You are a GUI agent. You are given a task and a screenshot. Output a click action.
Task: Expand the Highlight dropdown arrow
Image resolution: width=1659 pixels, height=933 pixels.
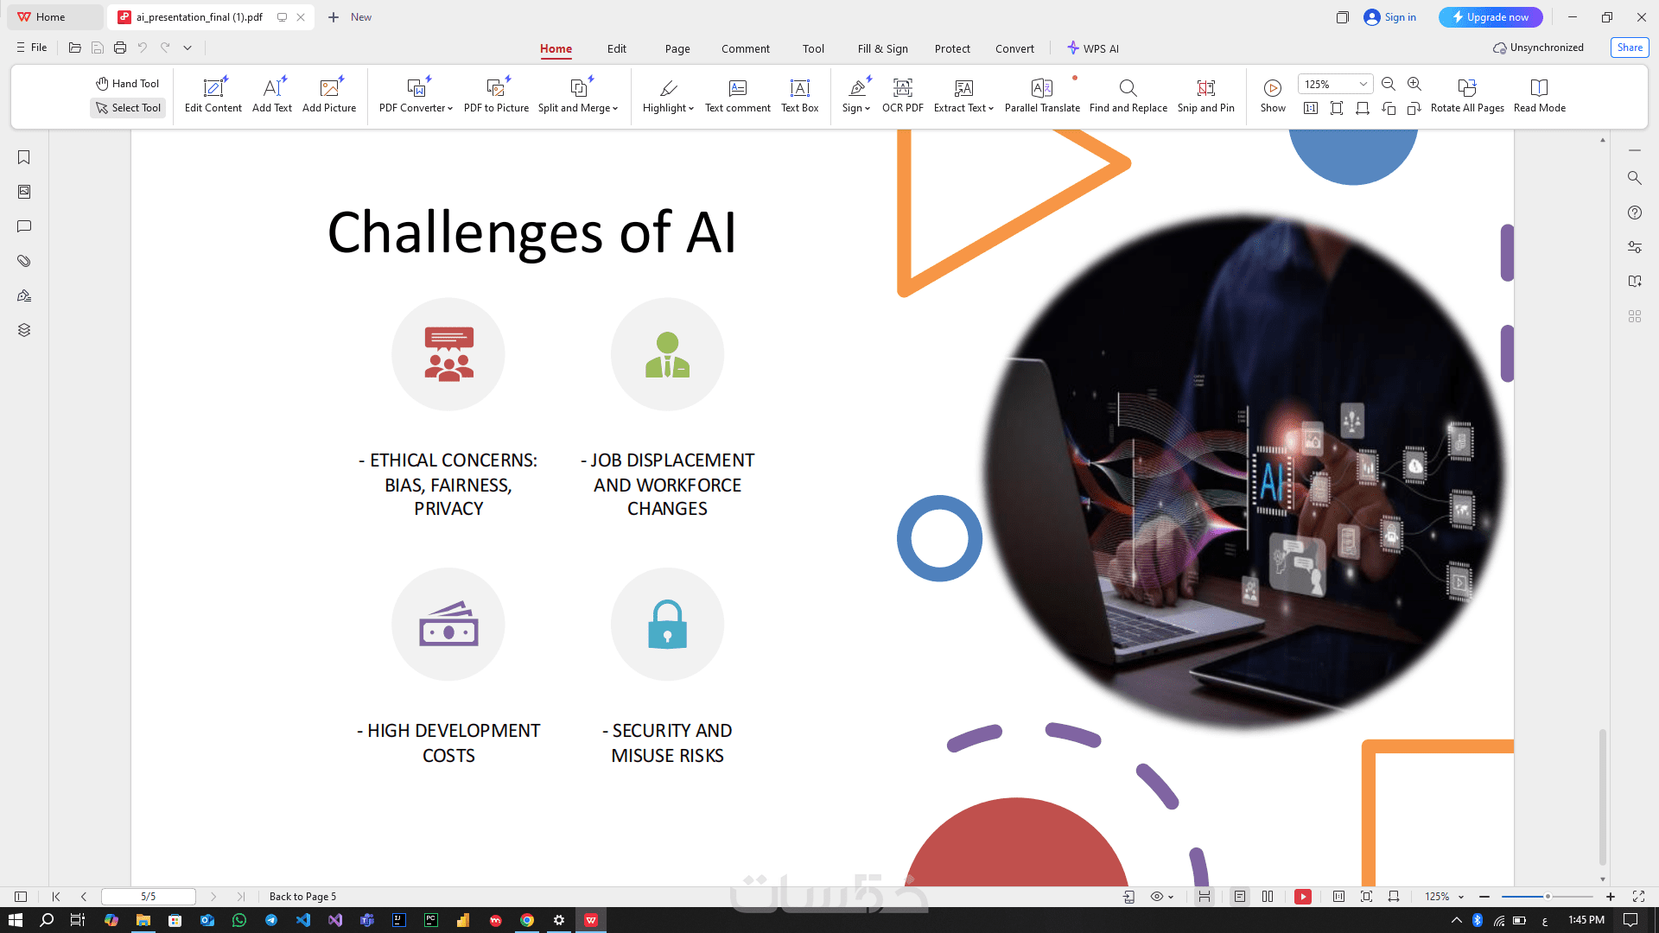pyautogui.click(x=691, y=109)
